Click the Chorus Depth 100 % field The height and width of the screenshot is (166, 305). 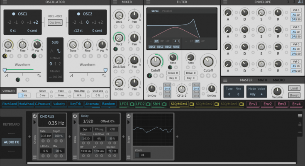click(x=59, y=136)
